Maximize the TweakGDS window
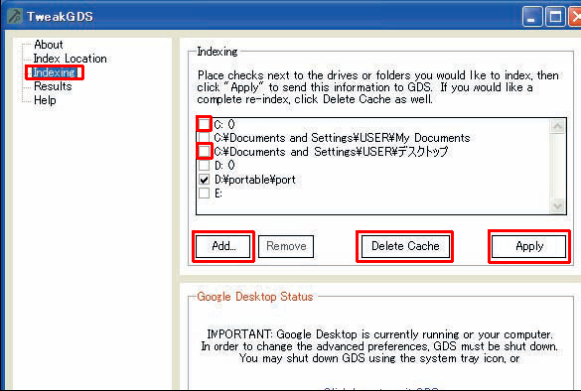The width and height of the screenshot is (581, 391). tap(555, 17)
